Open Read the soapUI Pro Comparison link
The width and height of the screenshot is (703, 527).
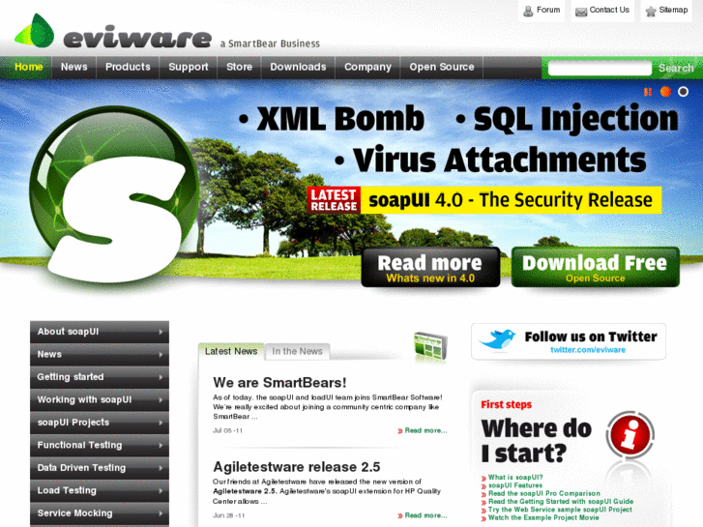pos(543,493)
